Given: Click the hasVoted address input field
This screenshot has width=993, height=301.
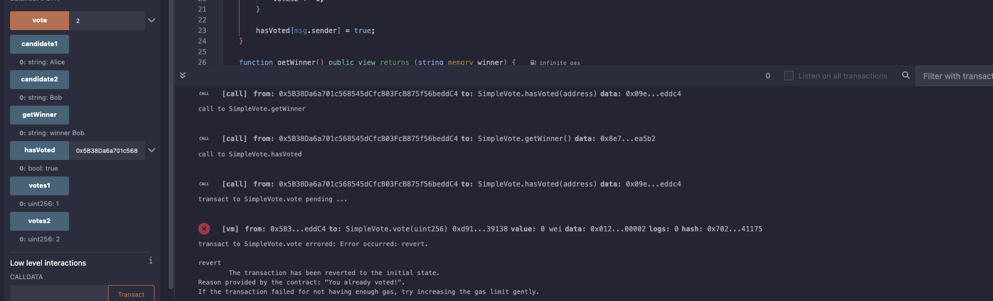Looking at the screenshot, I should 107,150.
